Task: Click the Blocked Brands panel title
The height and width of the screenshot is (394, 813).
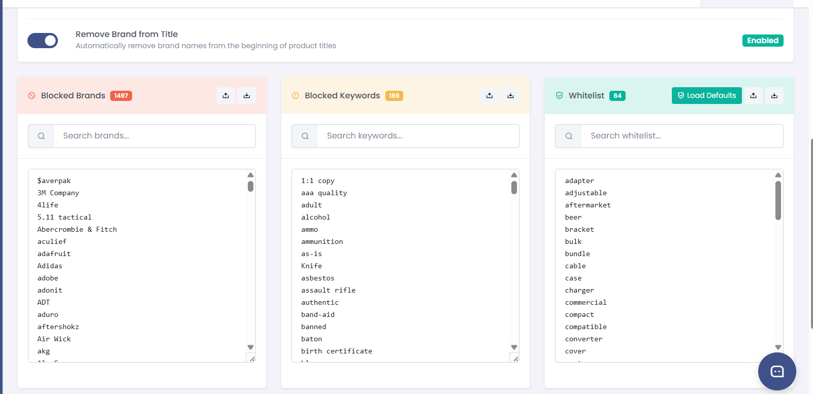Action: [x=73, y=96]
